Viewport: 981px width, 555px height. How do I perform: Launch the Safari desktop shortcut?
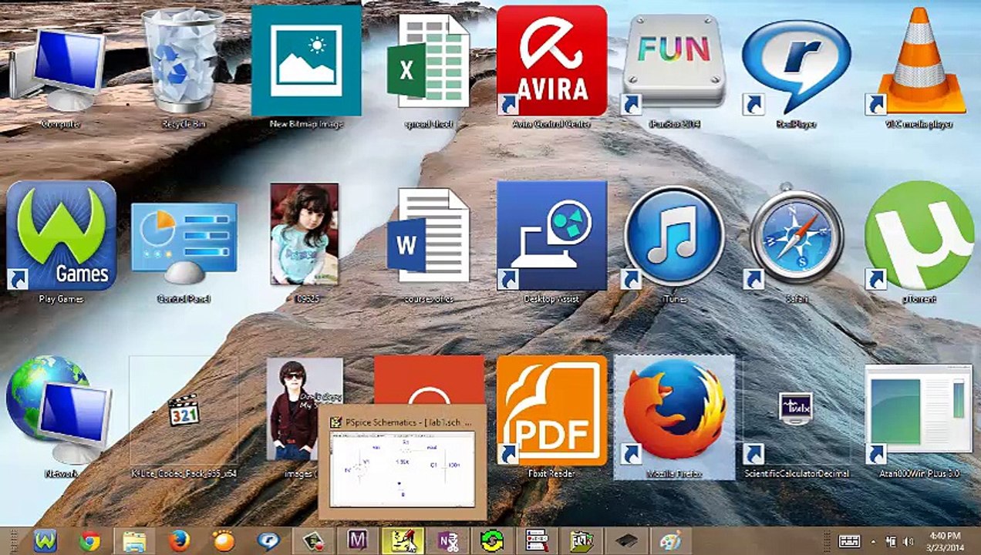pos(797,242)
